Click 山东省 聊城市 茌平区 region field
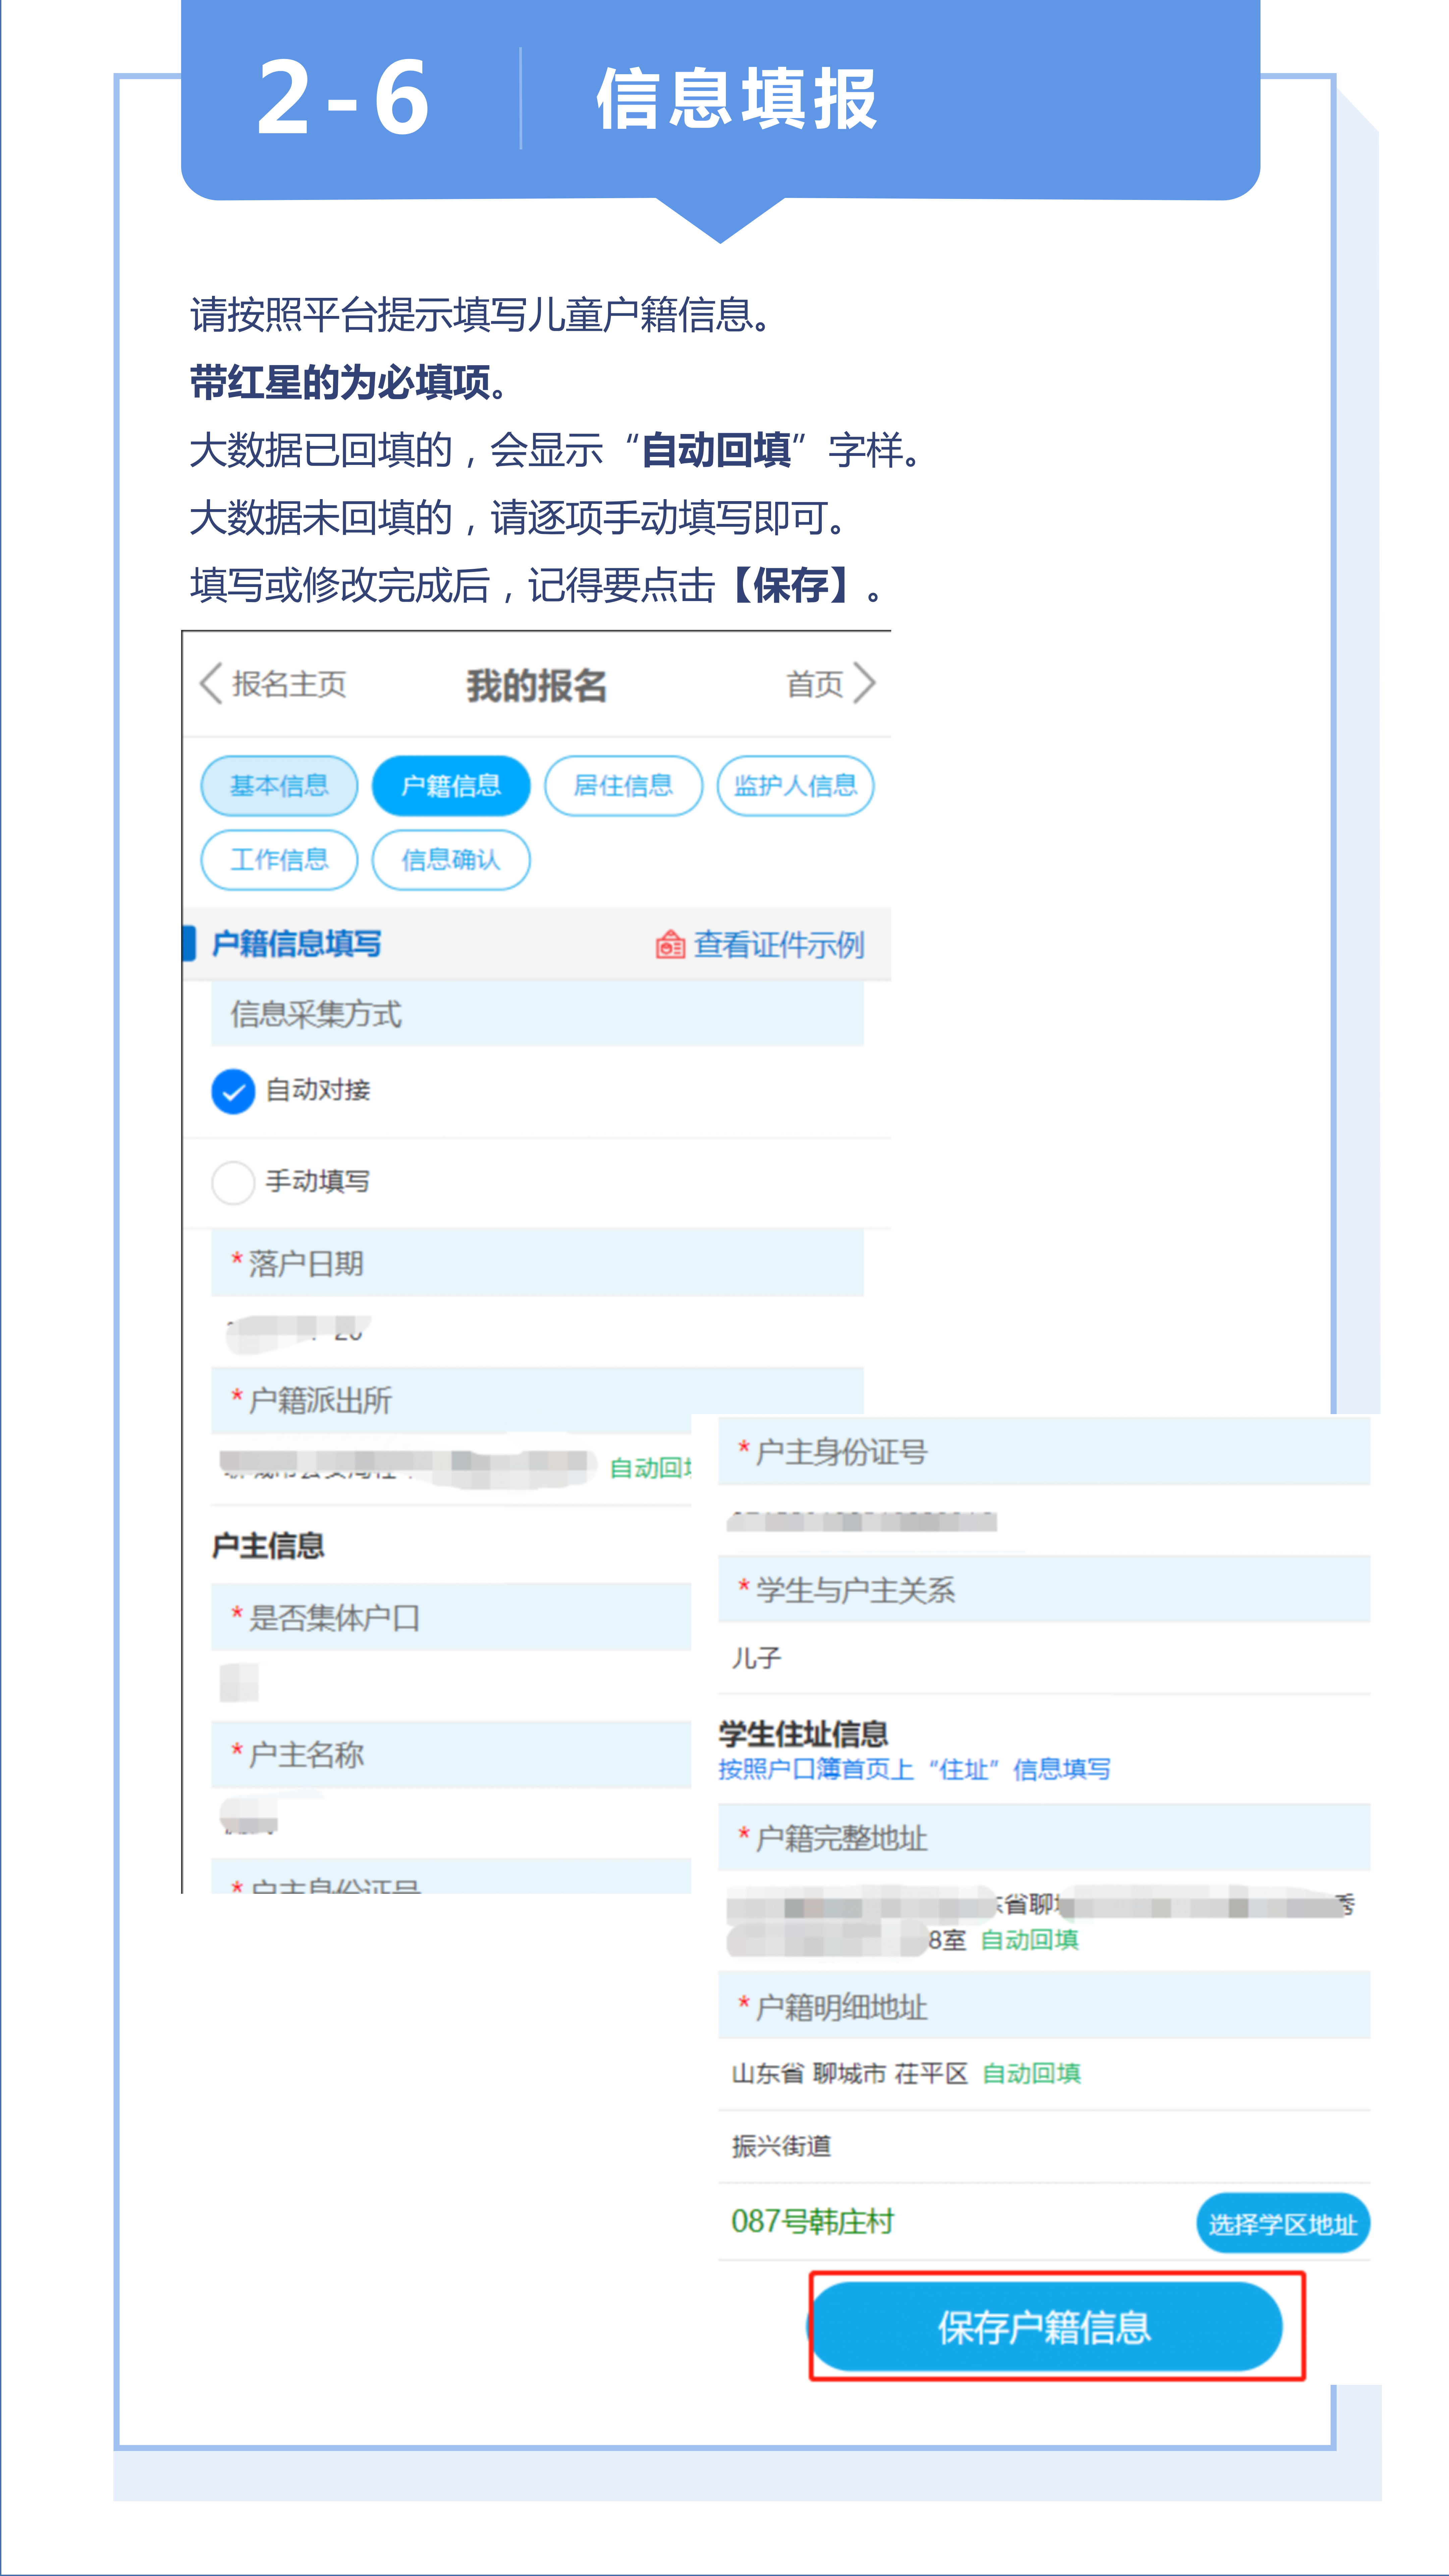Screen dimensions: 1449x2576 pos(850,2074)
